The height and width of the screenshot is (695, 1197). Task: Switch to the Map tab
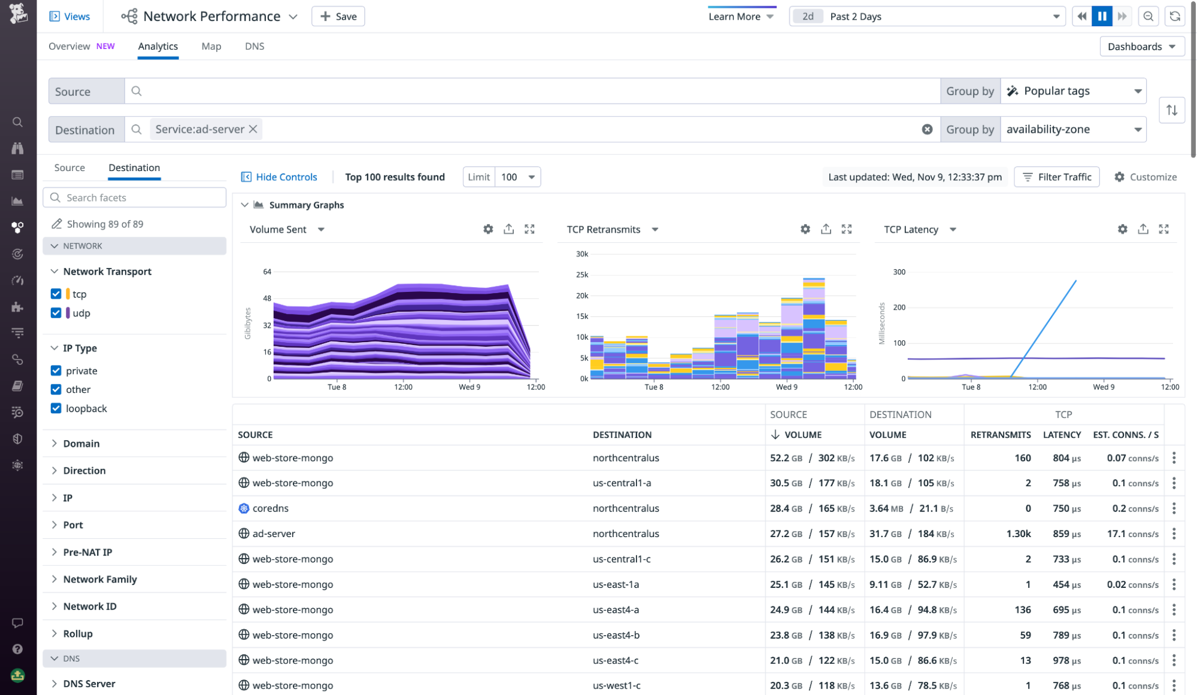211,46
